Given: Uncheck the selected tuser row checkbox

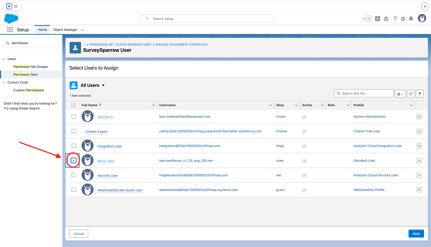Looking at the screenshot, I should [x=74, y=161].
